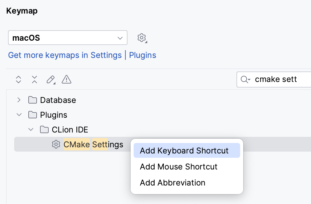Collapse the CLion IDE node
Viewport: 311px width, 204px height.
point(30,129)
